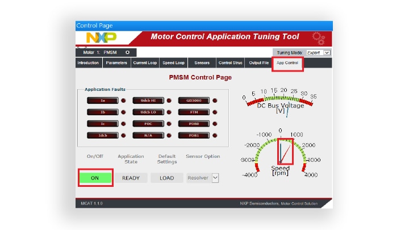Toggle the green ON switch
The width and height of the screenshot is (409, 230).
click(x=95, y=178)
